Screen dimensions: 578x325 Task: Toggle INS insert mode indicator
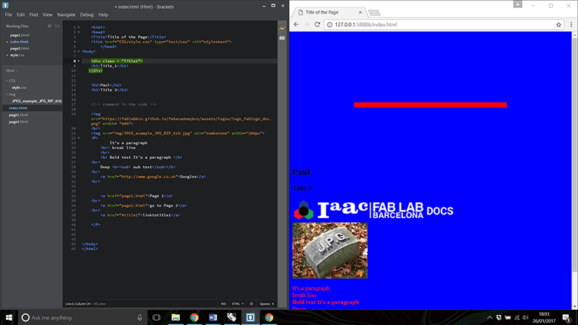tap(223, 304)
